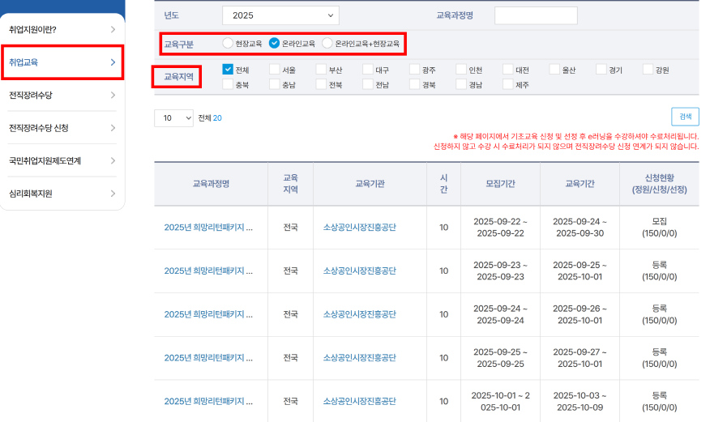The image size is (710, 422).
Task: Click the arrow icon beside 심리회복지원
Action: 113,194
